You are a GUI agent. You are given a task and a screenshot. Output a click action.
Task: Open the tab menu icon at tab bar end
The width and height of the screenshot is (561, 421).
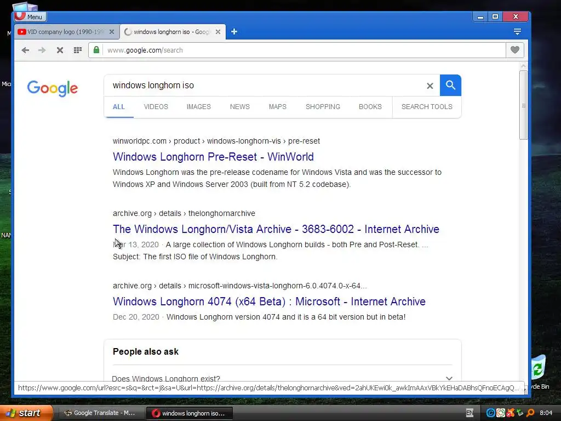pyautogui.click(x=517, y=32)
